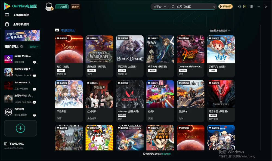Open the 红城时代 game card
272x161 pixels.
[99, 101]
